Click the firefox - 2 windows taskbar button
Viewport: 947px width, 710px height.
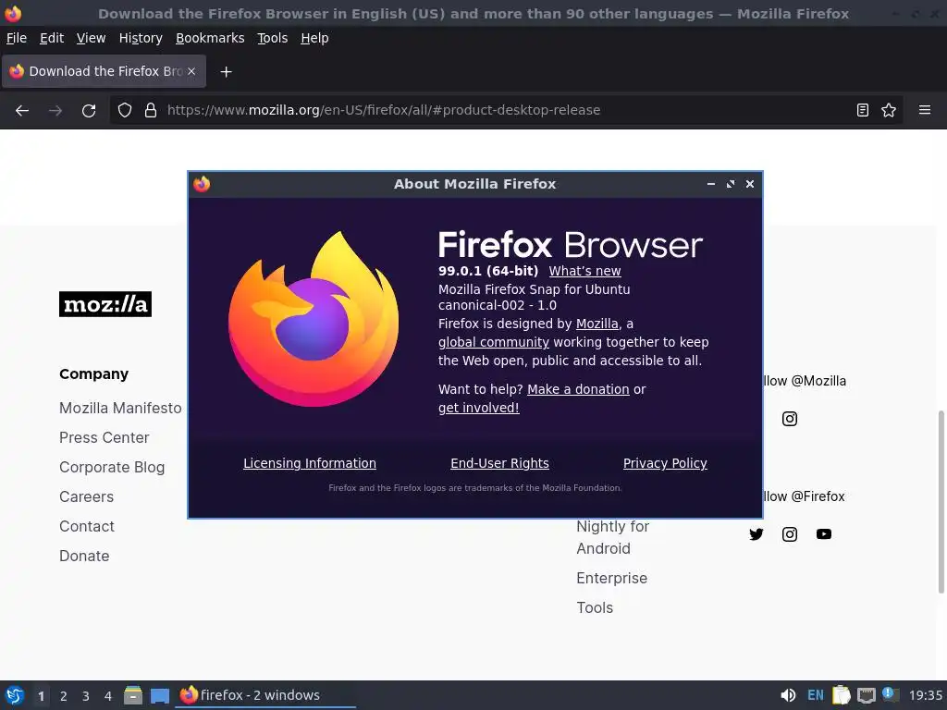point(265,695)
